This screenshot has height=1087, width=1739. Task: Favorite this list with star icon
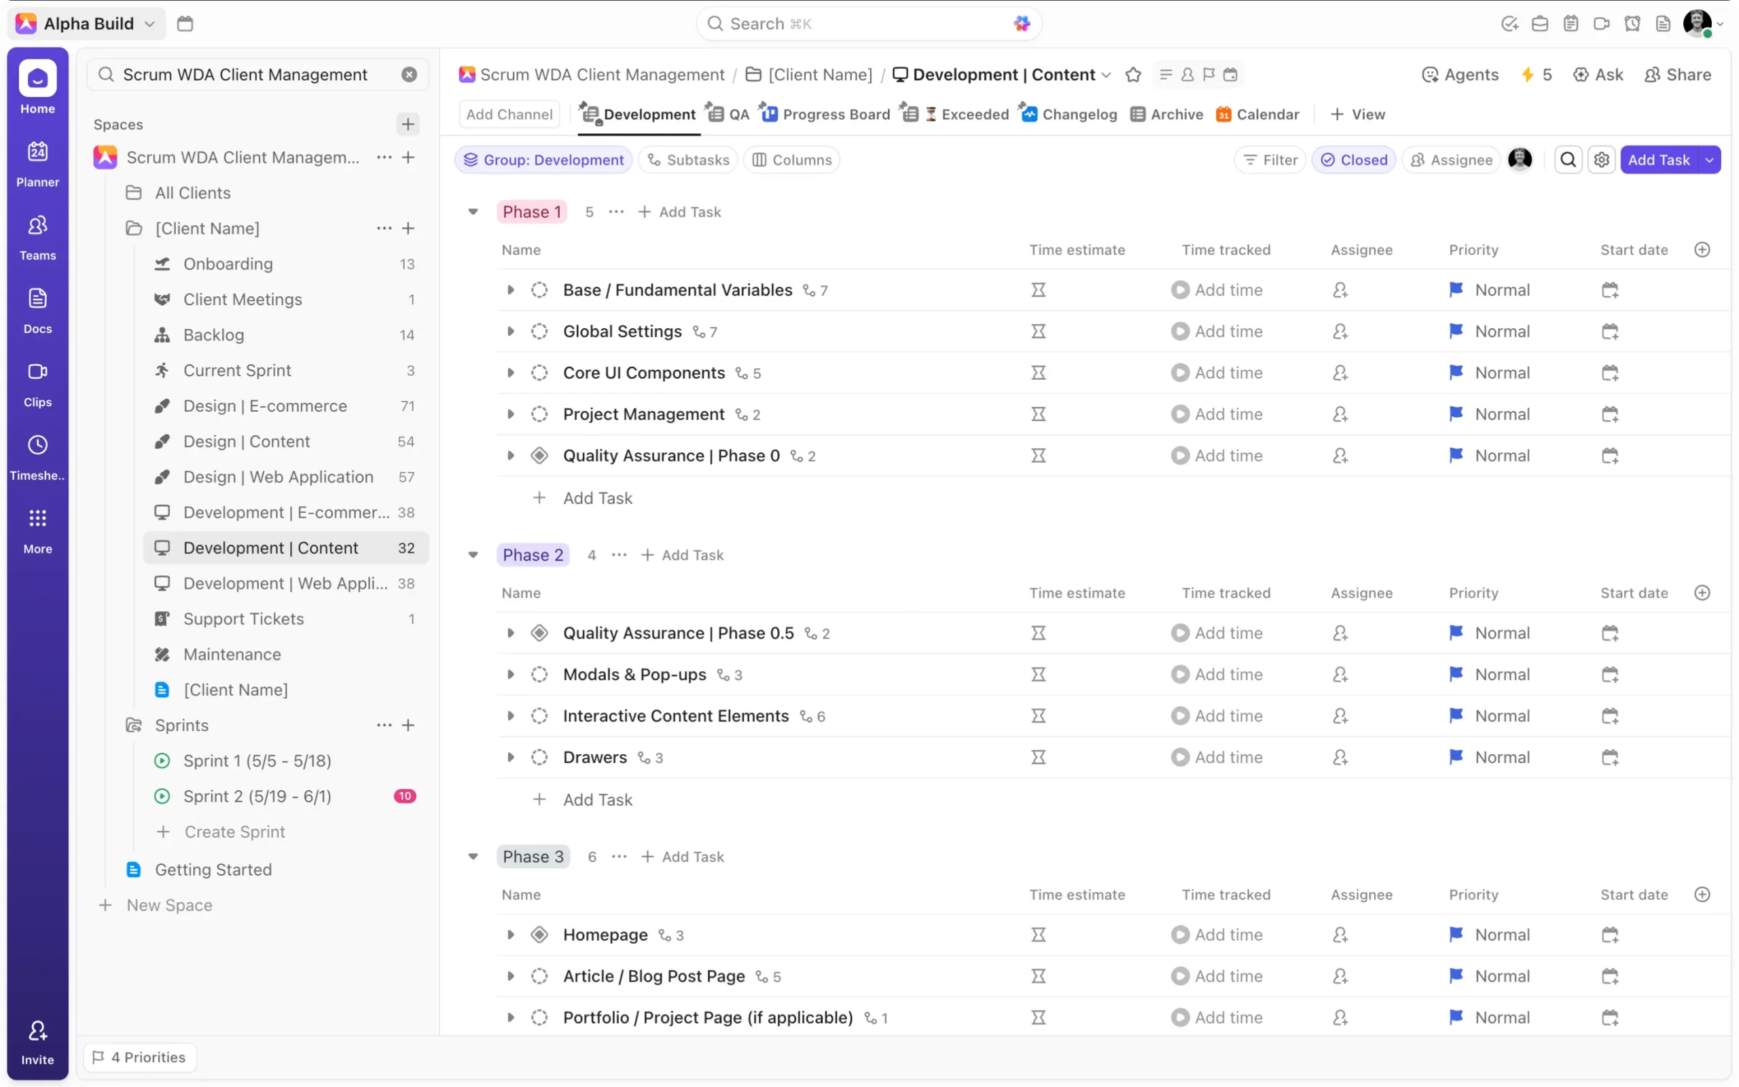pyautogui.click(x=1133, y=75)
